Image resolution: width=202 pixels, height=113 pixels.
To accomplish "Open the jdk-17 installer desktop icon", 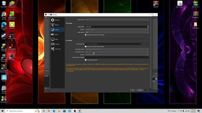I will coord(180,4).
